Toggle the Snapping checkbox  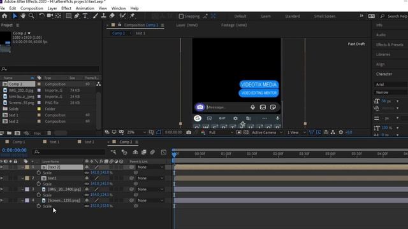tap(181, 16)
